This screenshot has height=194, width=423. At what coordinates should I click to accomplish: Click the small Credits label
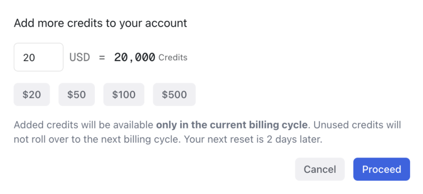pos(173,58)
